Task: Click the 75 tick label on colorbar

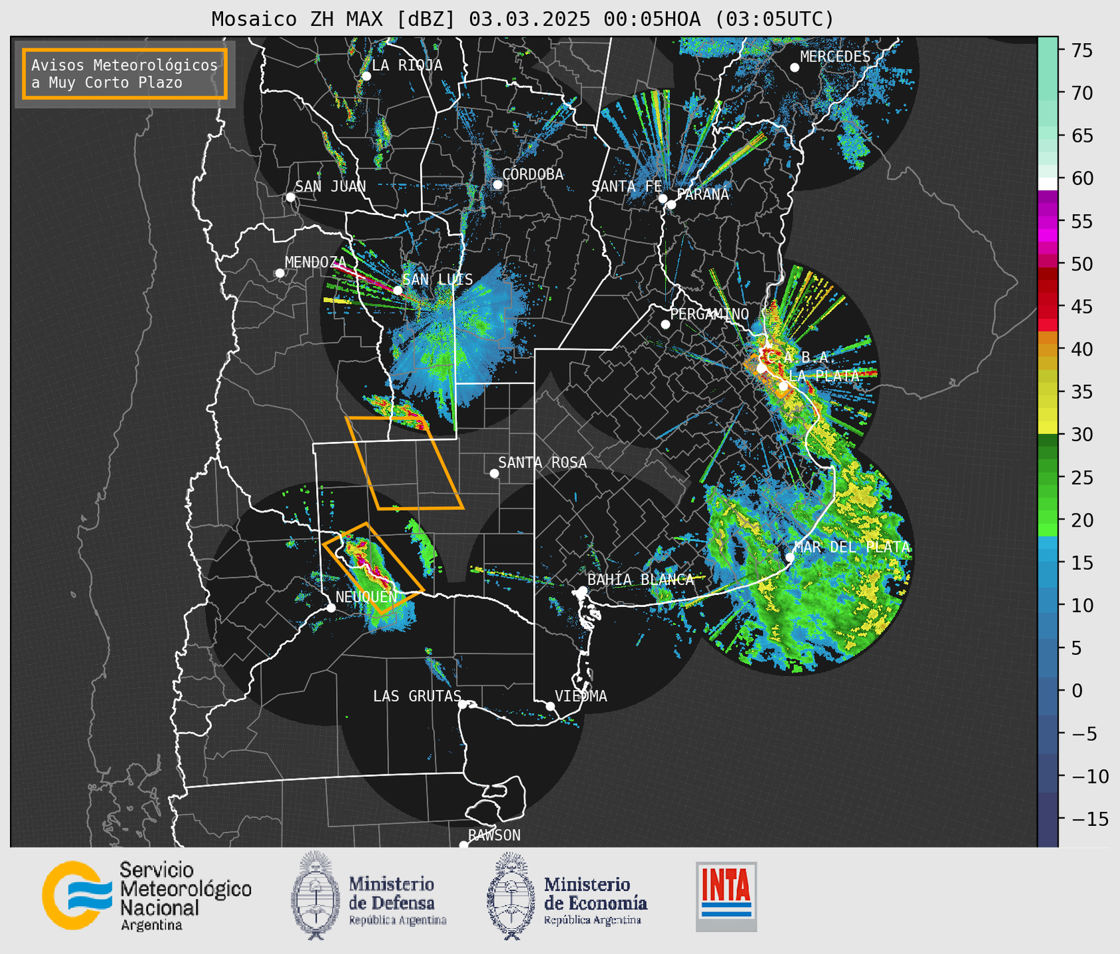Action: tap(1081, 50)
